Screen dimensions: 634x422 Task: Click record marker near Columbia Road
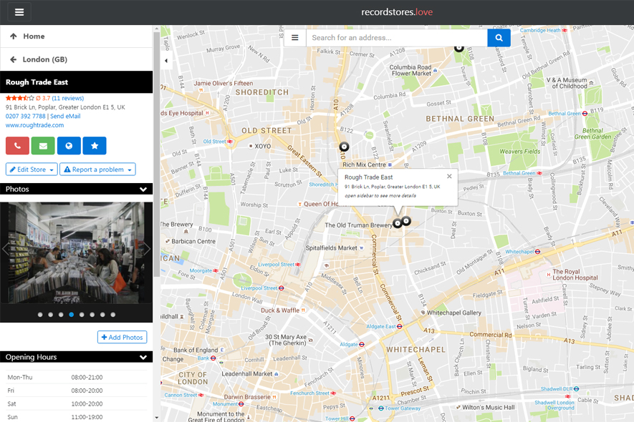point(458,48)
